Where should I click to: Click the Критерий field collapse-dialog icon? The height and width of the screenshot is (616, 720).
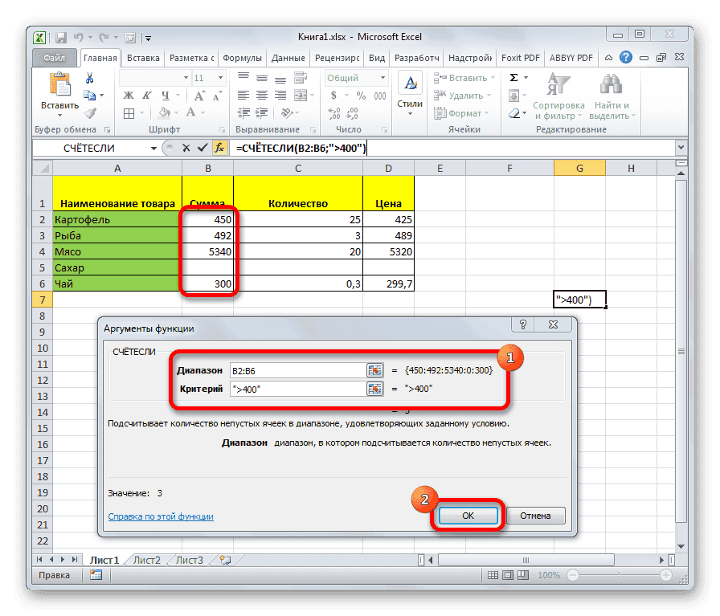[x=374, y=389]
